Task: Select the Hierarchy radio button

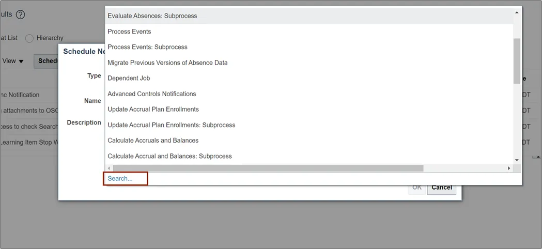Action: point(29,38)
